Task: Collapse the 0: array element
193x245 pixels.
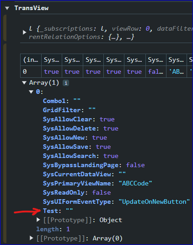Action: point(31,92)
